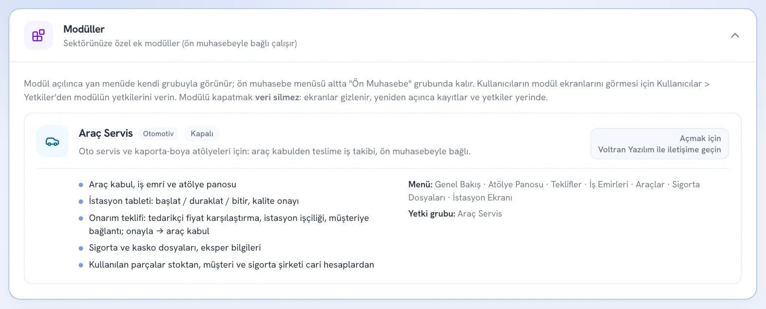Click "Araçlar" in the menu list
Screen dimensions: 766x309
tap(650, 184)
